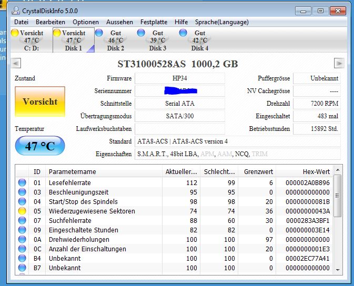Click the Puffergrösse field Unbekannt
The height and width of the screenshot is (286, 354).
coord(317,78)
